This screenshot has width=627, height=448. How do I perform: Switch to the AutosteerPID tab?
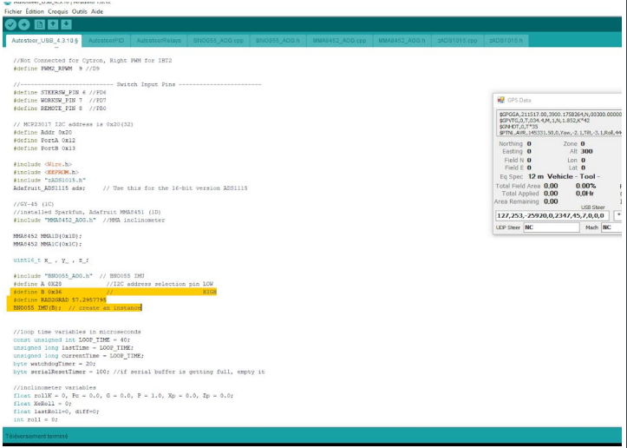click(107, 41)
